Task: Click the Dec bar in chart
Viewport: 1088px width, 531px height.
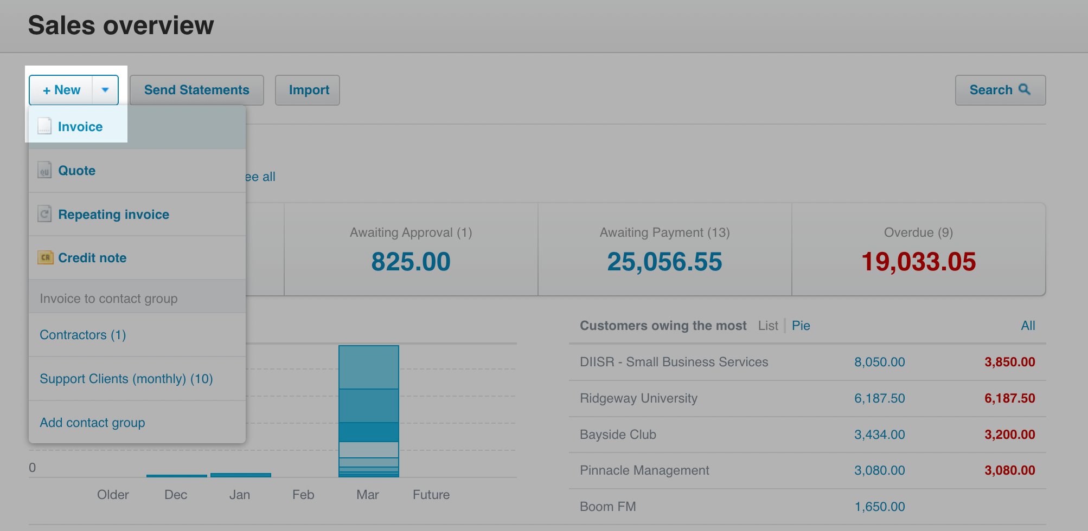Action: [177, 476]
